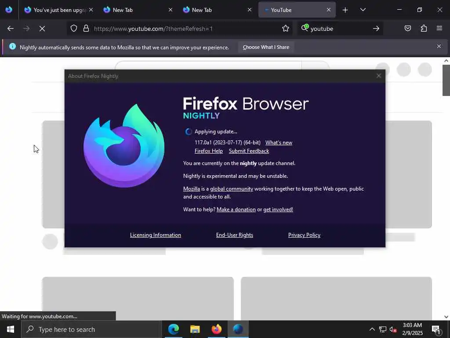Image resolution: width=450 pixels, height=338 pixels.
Task: Click the Applying update spinner
Action: (189, 132)
